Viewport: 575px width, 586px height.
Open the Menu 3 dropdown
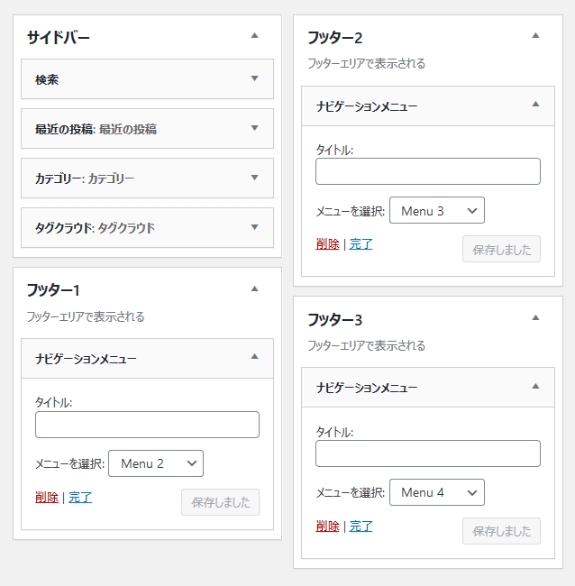point(437,210)
